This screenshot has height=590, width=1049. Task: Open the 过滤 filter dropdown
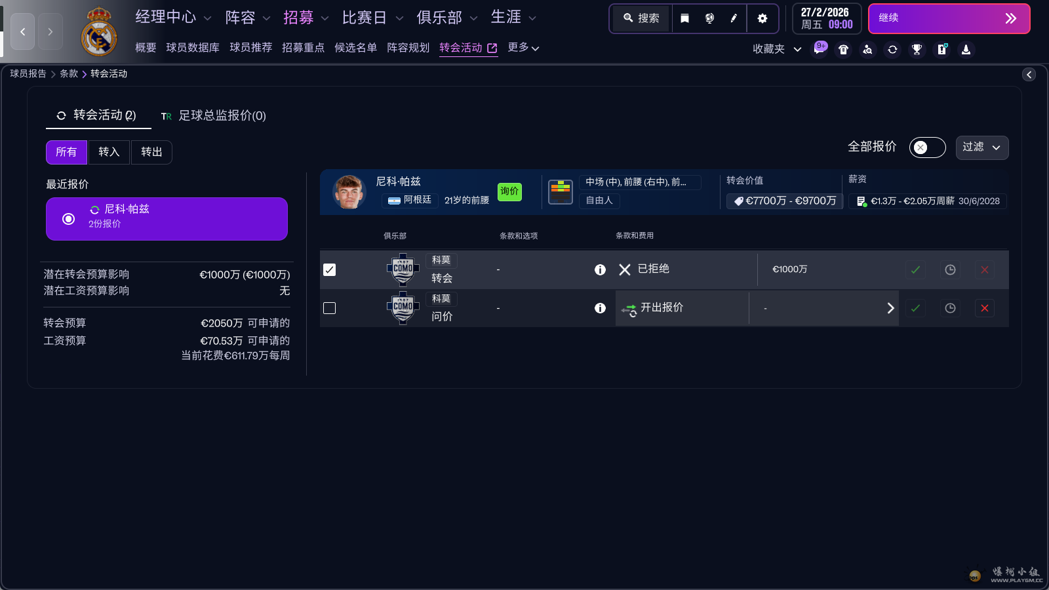pyautogui.click(x=981, y=147)
